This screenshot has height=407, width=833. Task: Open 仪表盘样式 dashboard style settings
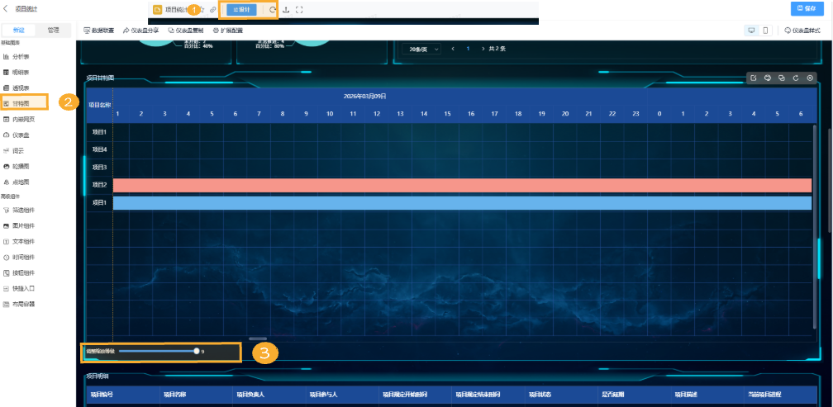point(803,30)
